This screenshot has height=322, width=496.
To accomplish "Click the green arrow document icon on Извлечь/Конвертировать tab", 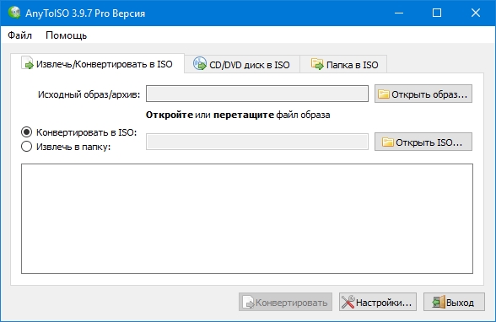I will point(27,62).
